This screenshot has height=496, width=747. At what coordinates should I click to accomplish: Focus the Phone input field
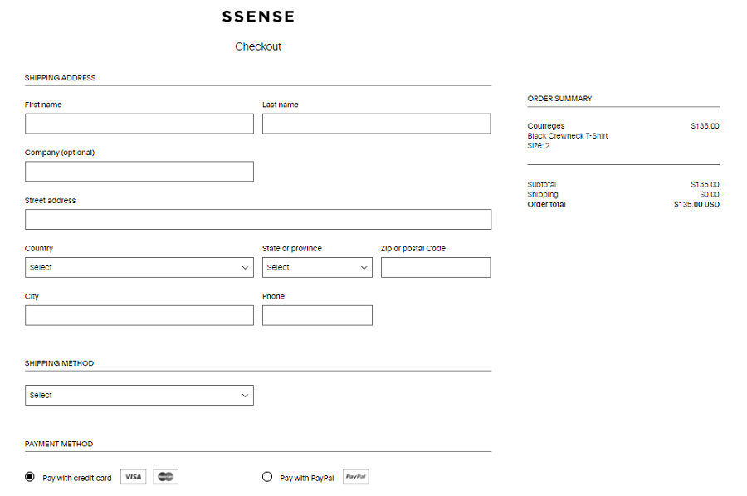tap(317, 315)
